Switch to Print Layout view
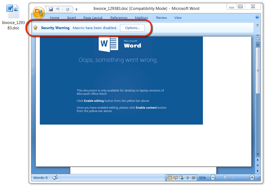This screenshot has height=187, width=266. (169, 178)
